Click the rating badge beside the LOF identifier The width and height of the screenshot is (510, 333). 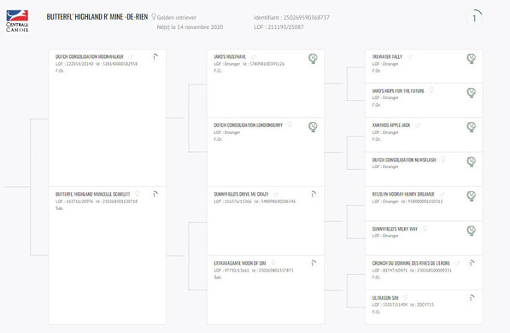tap(474, 18)
